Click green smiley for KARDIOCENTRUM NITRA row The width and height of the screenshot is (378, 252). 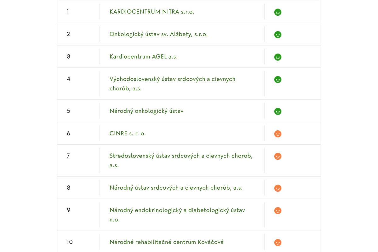(278, 12)
